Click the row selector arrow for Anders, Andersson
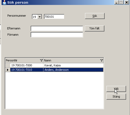The image size is (130, 115). coord(8,70)
